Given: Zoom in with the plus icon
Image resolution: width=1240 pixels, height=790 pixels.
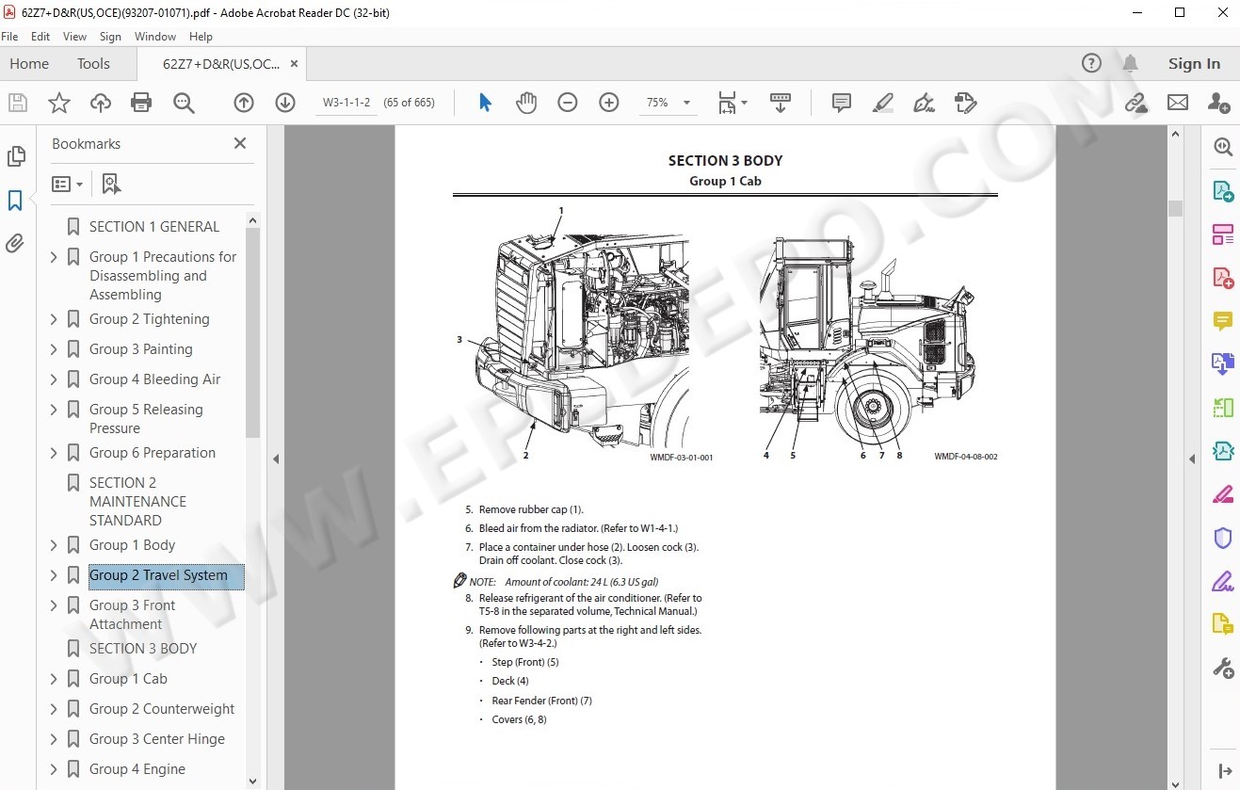Looking at the screenshot, I should tap(609, 103).
